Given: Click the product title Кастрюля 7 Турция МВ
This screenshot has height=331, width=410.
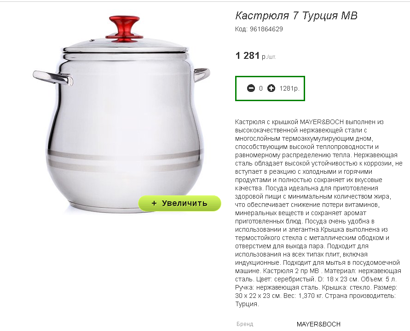Looking at the screenshot, I should [296, 16].
